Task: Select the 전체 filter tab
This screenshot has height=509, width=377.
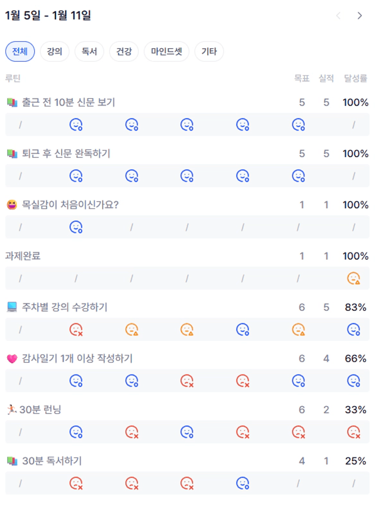Action: [x=20, y=51]
